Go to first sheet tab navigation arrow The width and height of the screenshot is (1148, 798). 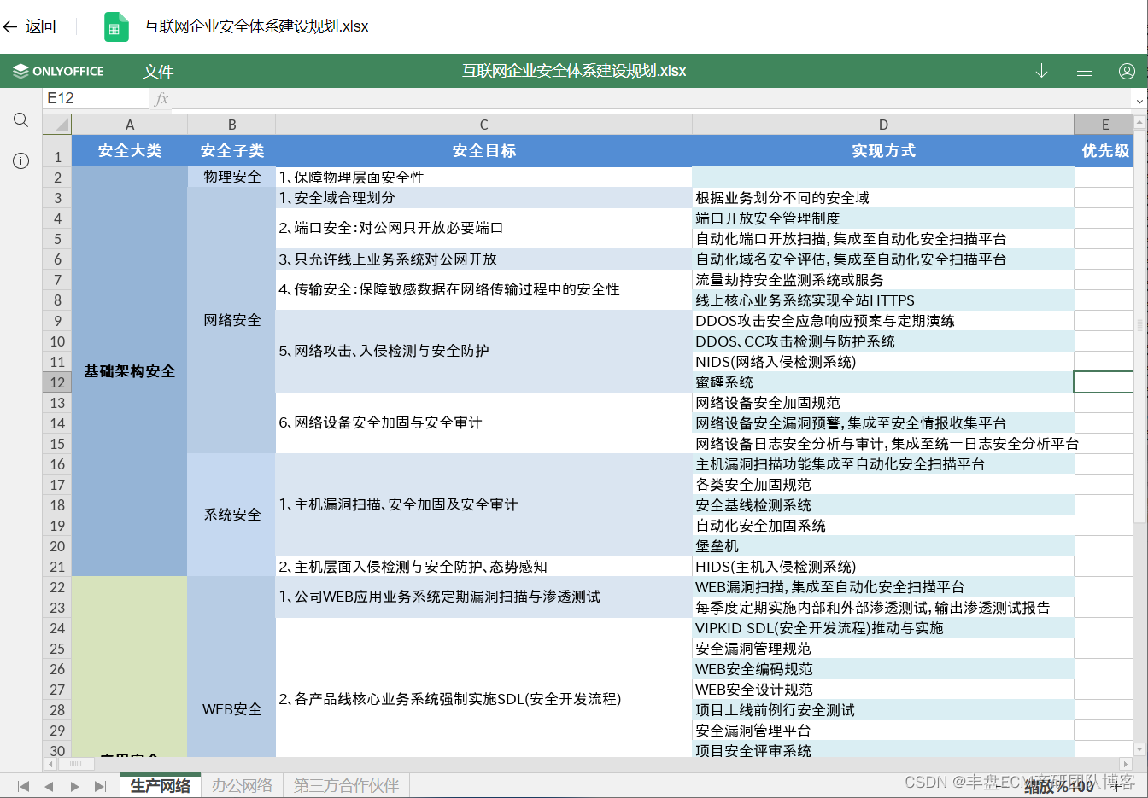tap(23, 786)
